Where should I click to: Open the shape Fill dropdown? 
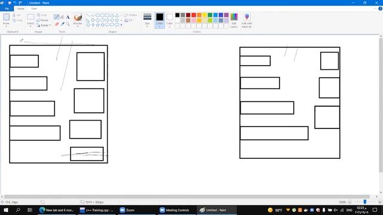click(x=129, y=20)
